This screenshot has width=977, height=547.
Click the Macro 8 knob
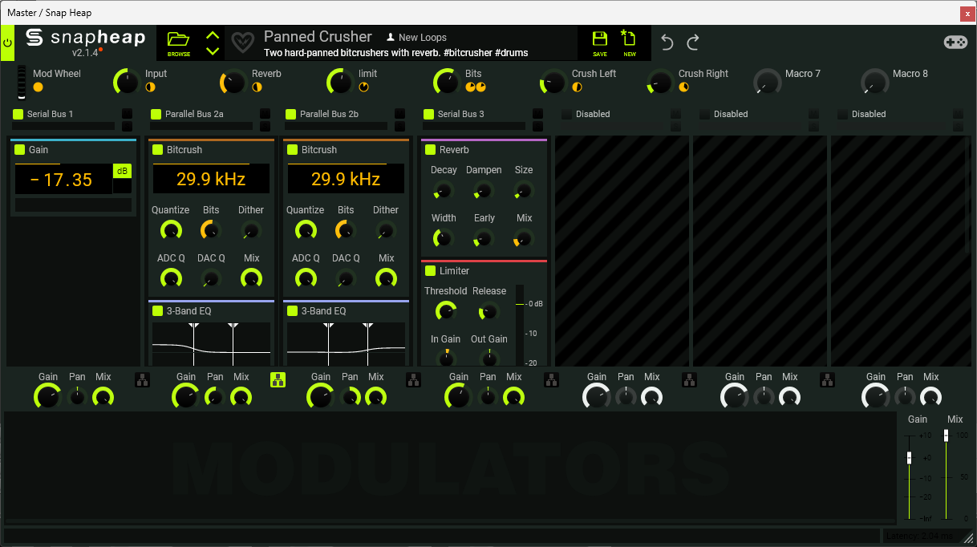coord(874,82)
